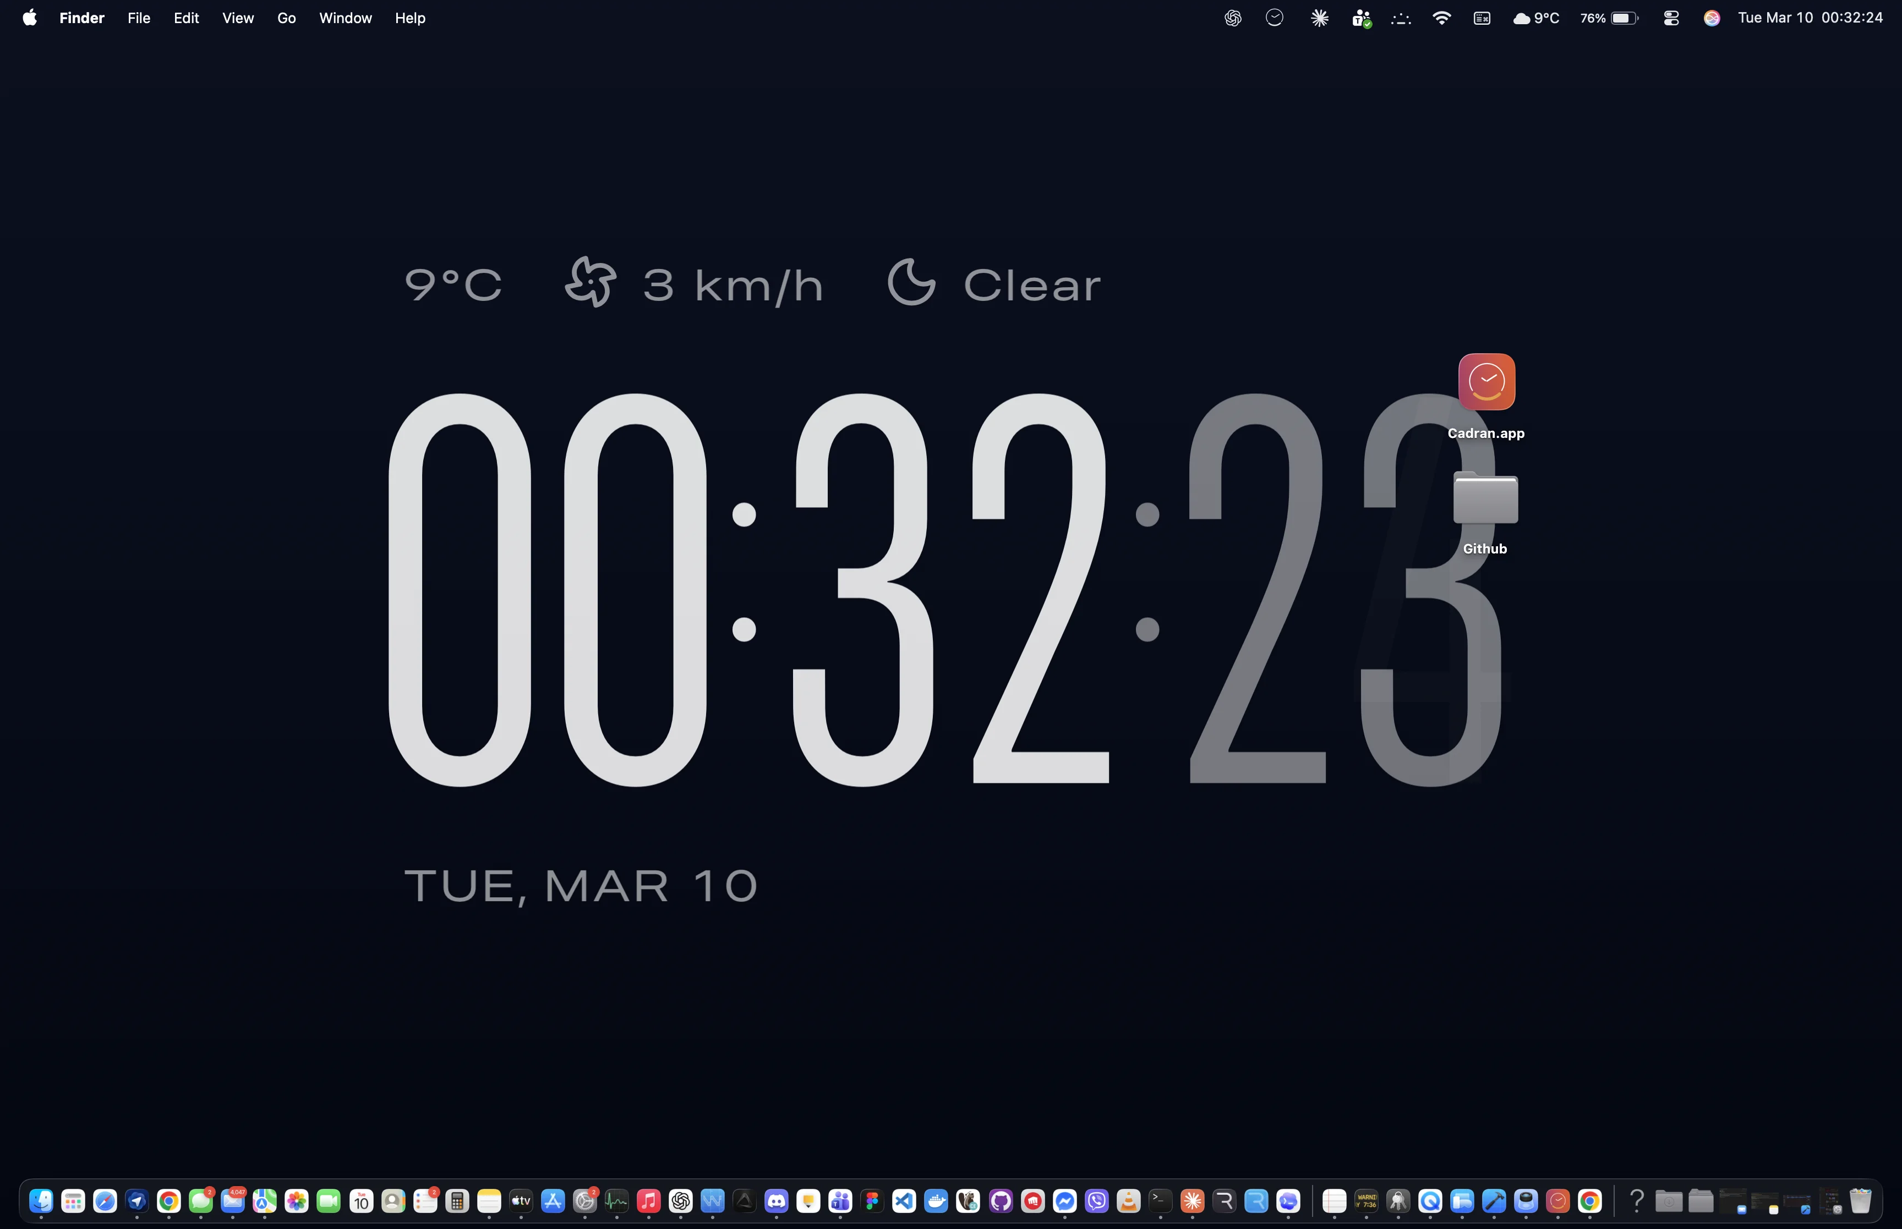
Task: Open Discord from the Dock
Action: tap(777, 1201)
